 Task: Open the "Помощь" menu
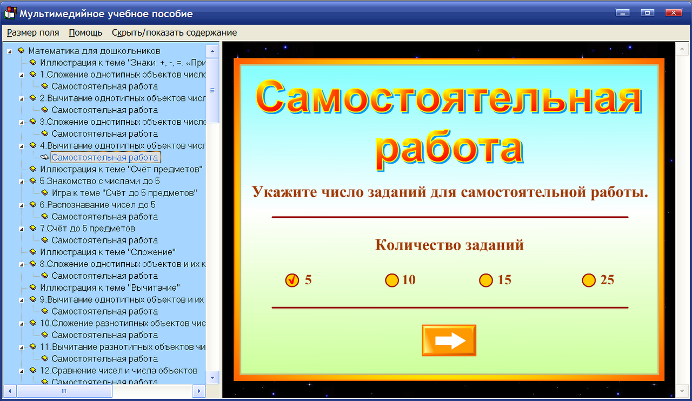[x=85, y=32]
